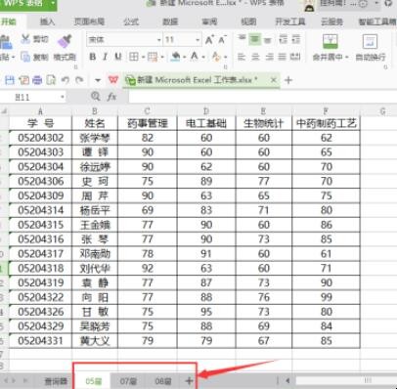Click the bottom vertical align icon
The width and height of the screenshot is (397, 389).
coord(268,40)
